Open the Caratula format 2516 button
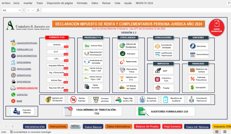Image resolution: width=231 pixels, height=134 pixels. coord(57,45)
